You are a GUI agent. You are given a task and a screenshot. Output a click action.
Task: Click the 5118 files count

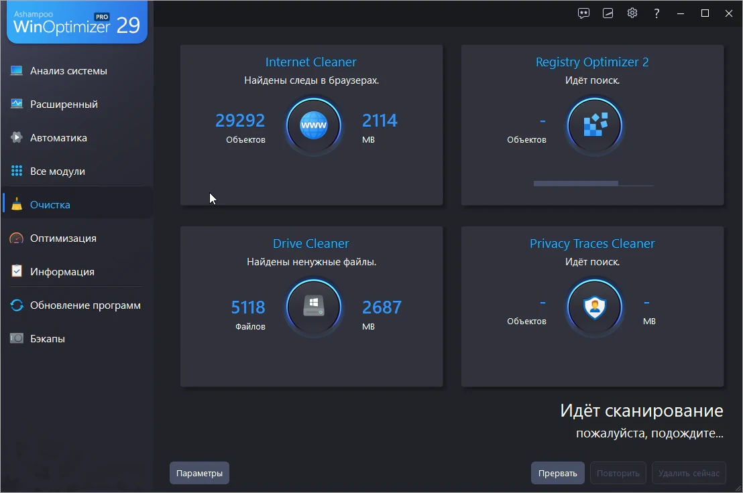point(248,307)
